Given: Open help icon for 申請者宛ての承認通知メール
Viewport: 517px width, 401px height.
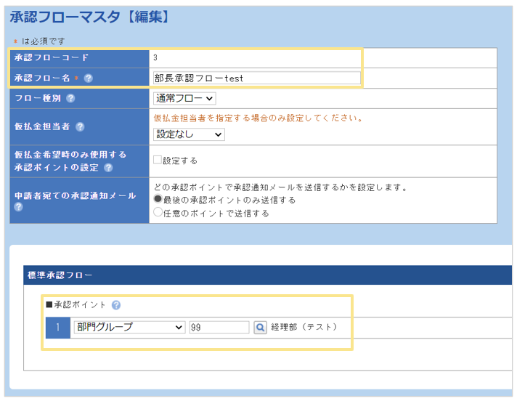Looking at the screenshot, I should tap(18, 207).
